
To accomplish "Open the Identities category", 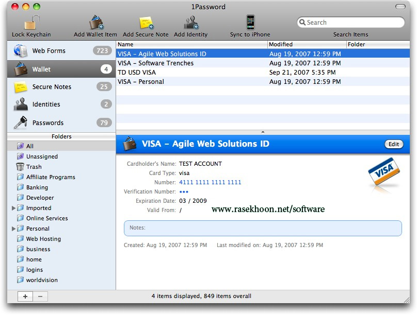I will [61, 104].
